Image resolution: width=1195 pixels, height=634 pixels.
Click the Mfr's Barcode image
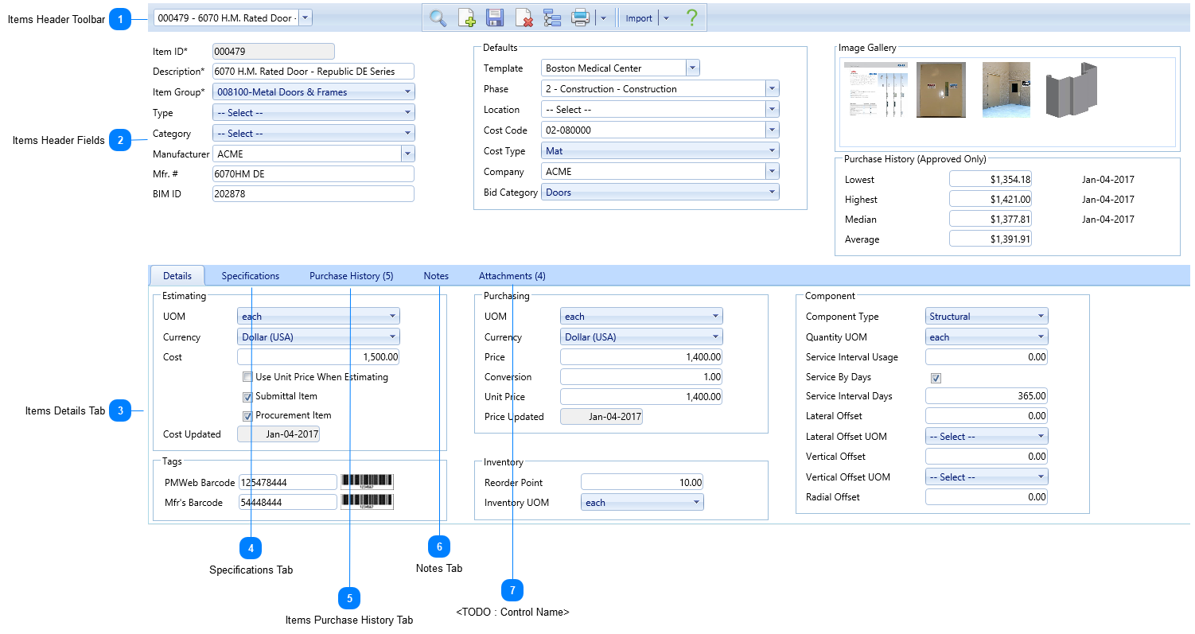pyautogui.click(x=368, y=502)
